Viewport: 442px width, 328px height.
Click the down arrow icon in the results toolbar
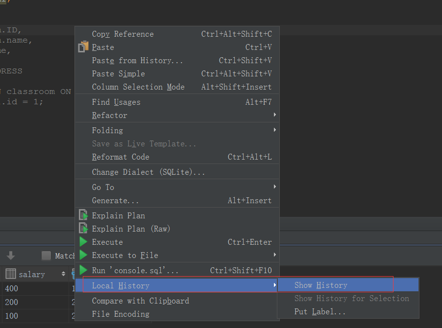pyautogui.click(x=11, y=256)
